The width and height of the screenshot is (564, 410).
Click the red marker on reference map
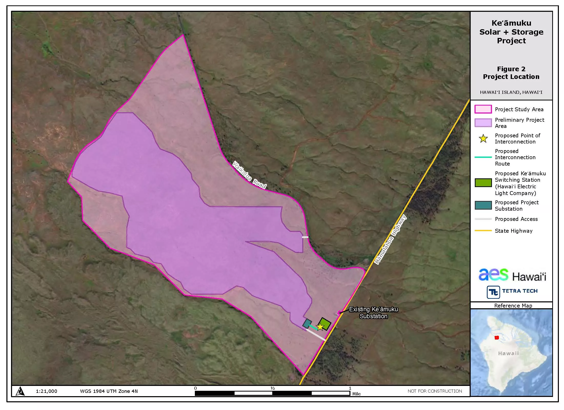click(497, 338)
